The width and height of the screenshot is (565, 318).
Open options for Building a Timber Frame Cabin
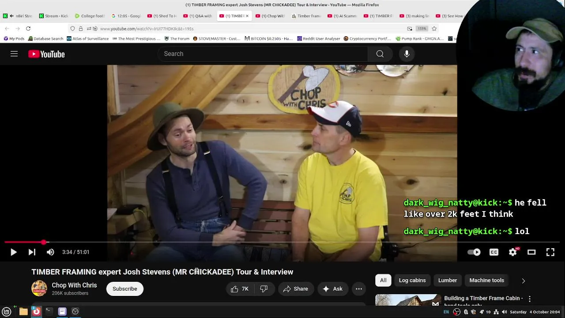click(530, 299)
